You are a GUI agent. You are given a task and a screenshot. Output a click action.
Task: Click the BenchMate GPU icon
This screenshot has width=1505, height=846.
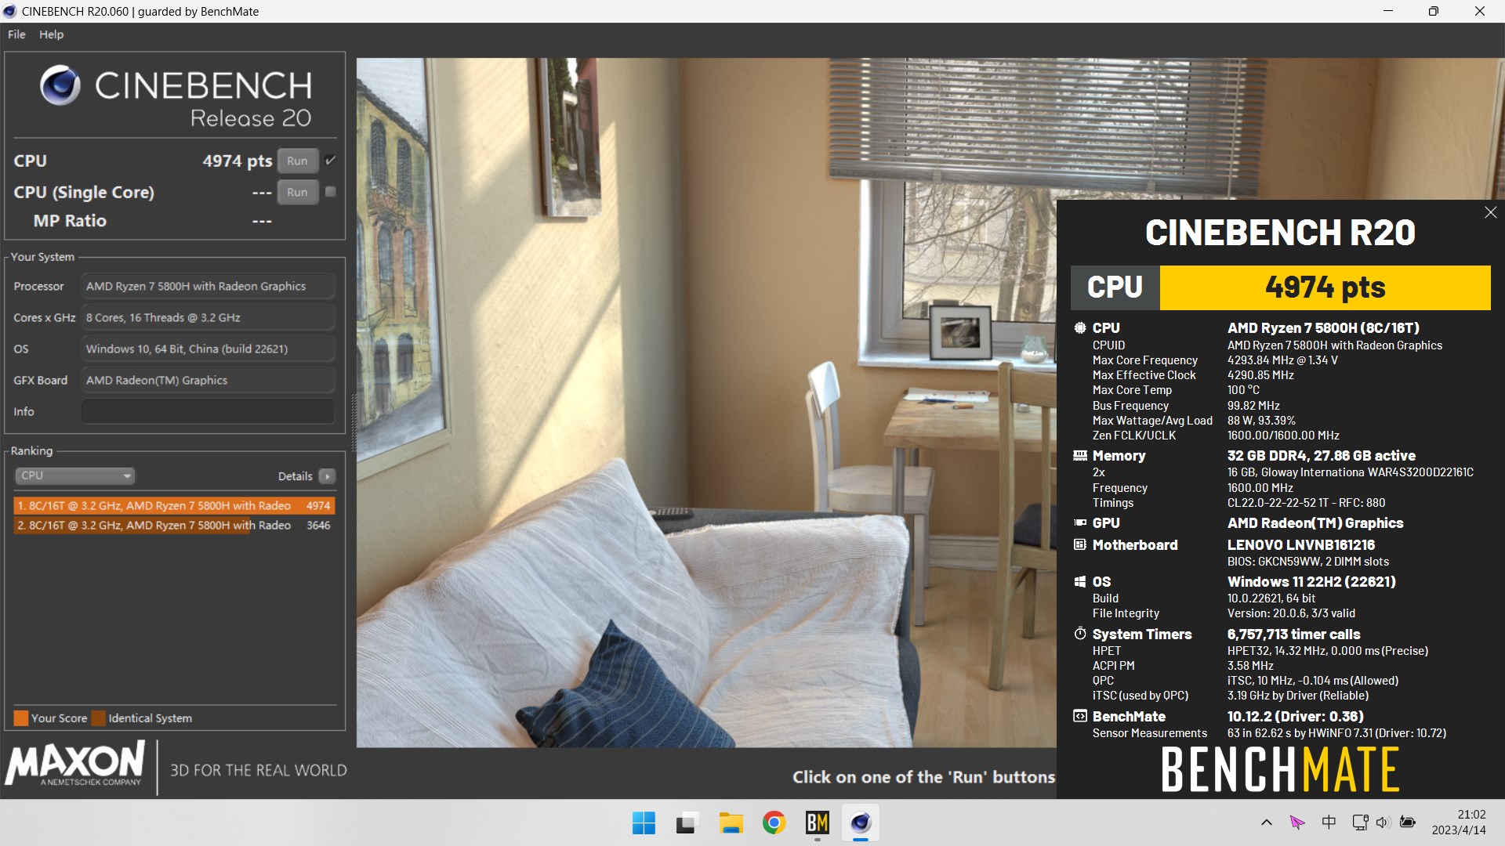1080,522
